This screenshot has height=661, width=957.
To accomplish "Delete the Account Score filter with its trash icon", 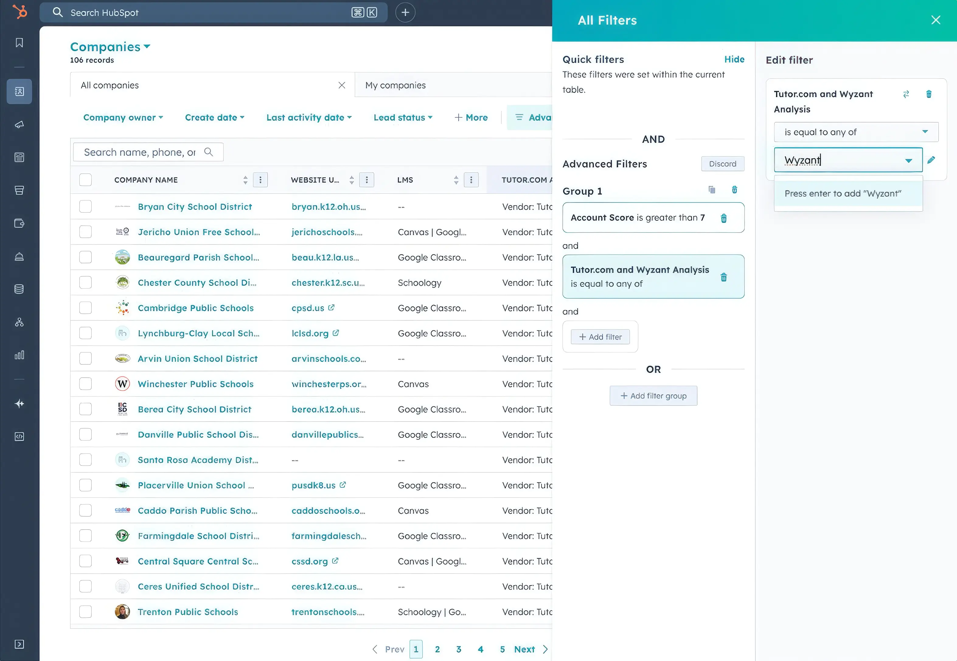I will pyautogui.click(x=723, y=218).
